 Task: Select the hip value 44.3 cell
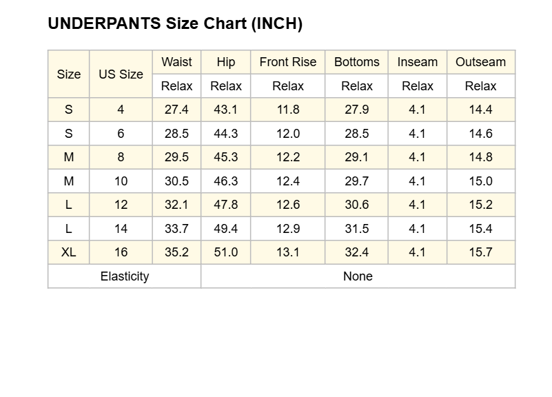click(225, 134)
